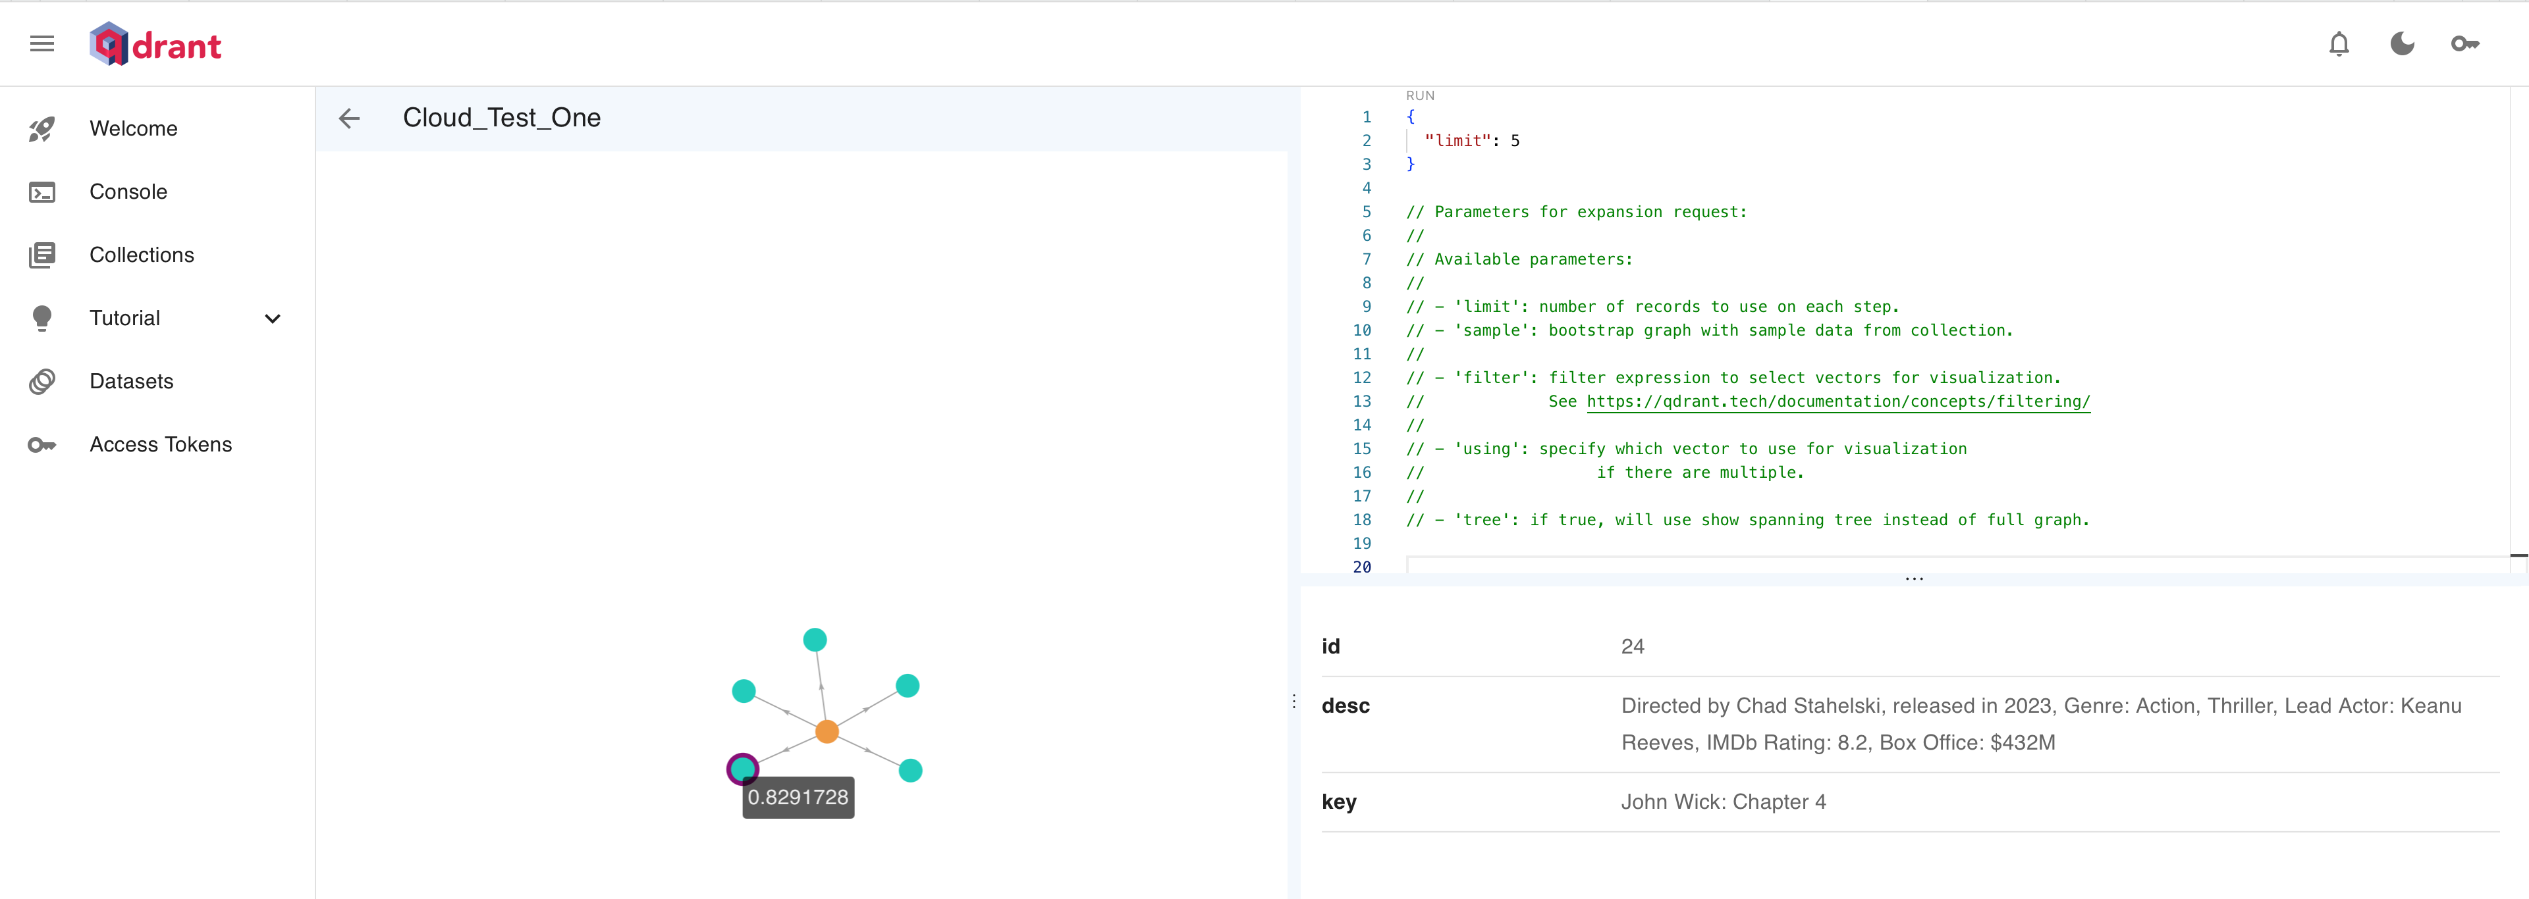The image size is (2529, 899).
Task: Toggle dark mode moon icon
Action: 2401,43
